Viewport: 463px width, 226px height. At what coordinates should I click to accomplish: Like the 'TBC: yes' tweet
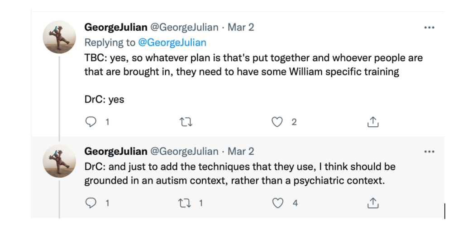(277, 122)
